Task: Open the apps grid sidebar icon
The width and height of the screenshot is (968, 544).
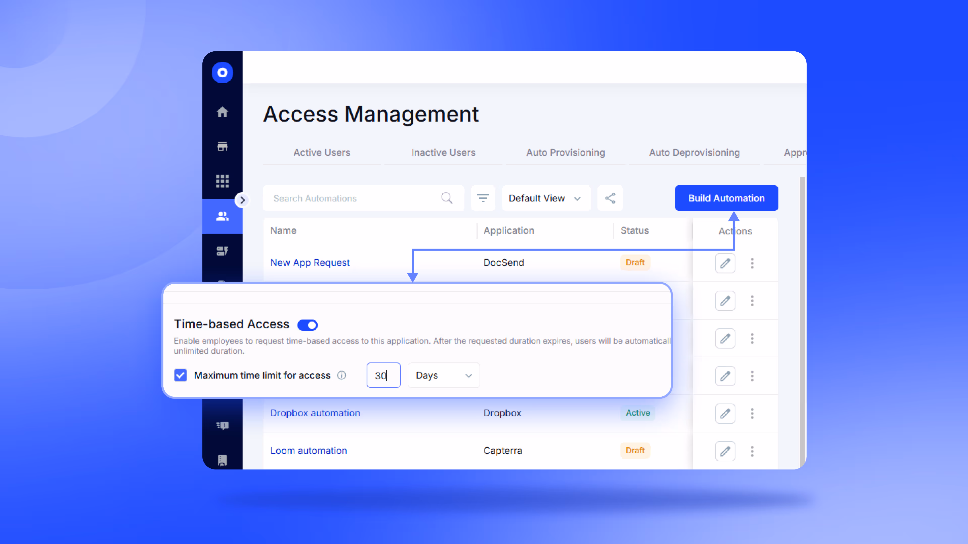Action: pyautogui.click(x=222, y=181)
